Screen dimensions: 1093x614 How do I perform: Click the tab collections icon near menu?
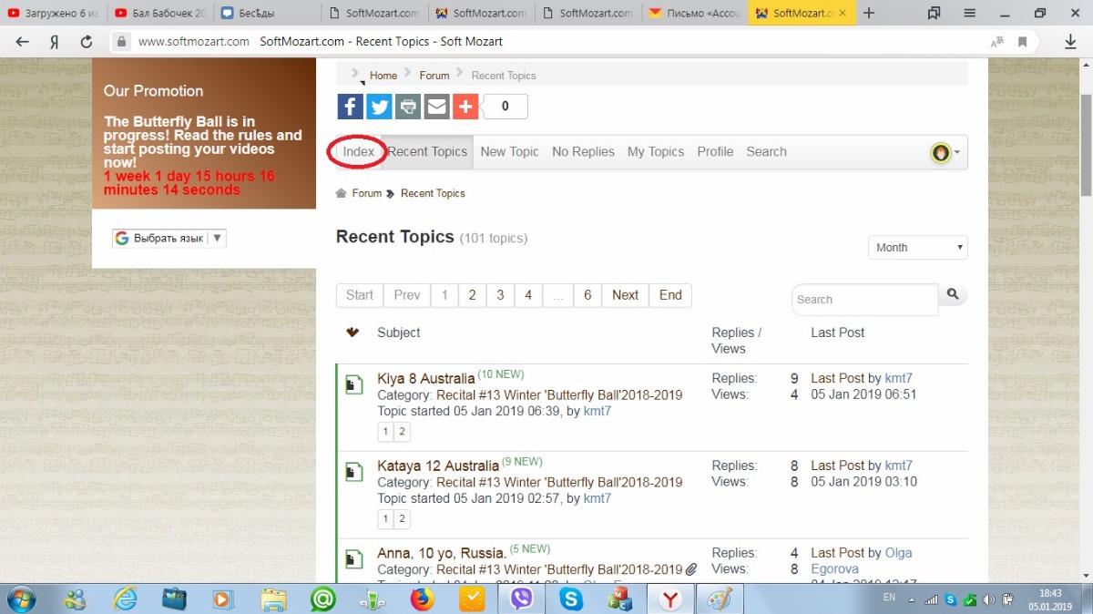coord(934,13)
